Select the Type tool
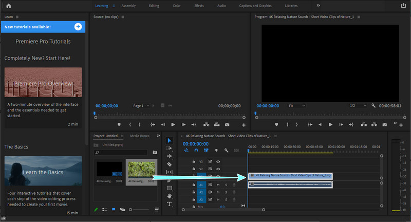411x222 pixels. (170, 204)
